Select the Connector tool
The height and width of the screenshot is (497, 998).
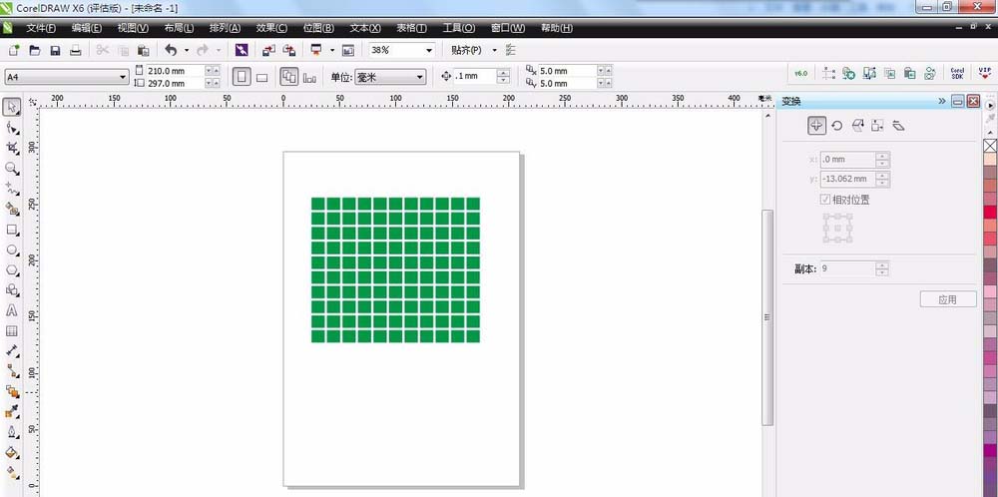point(11,371)
